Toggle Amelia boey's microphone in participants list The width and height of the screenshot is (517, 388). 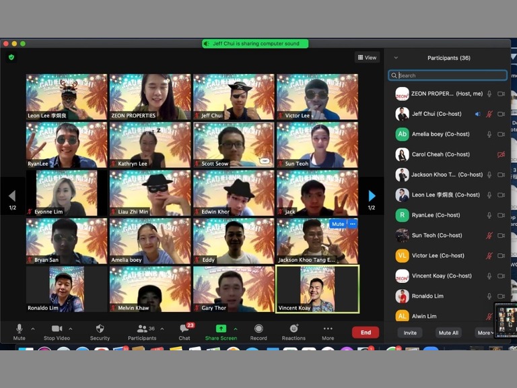click(x=489, y=134)
